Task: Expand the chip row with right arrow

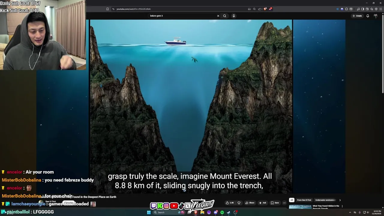Action: (340, 200)
